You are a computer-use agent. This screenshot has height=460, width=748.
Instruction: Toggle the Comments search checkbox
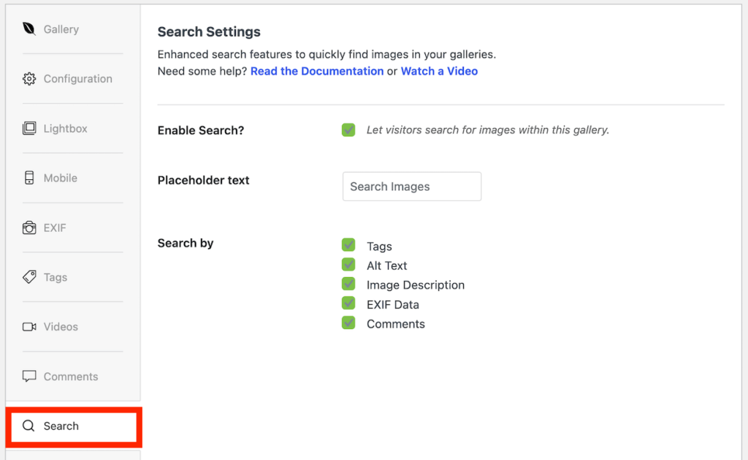tap(348, 323)
